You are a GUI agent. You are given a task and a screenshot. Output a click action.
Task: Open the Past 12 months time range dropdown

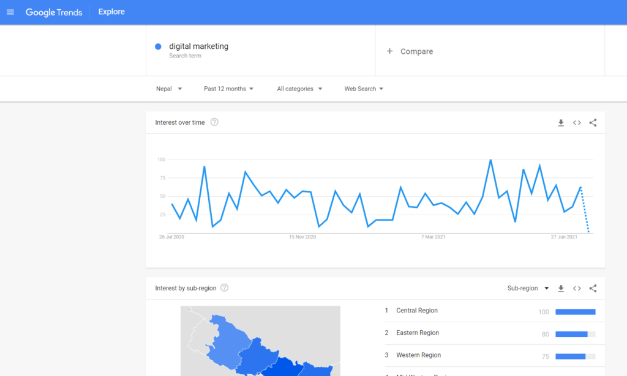(x=229, y=89)
